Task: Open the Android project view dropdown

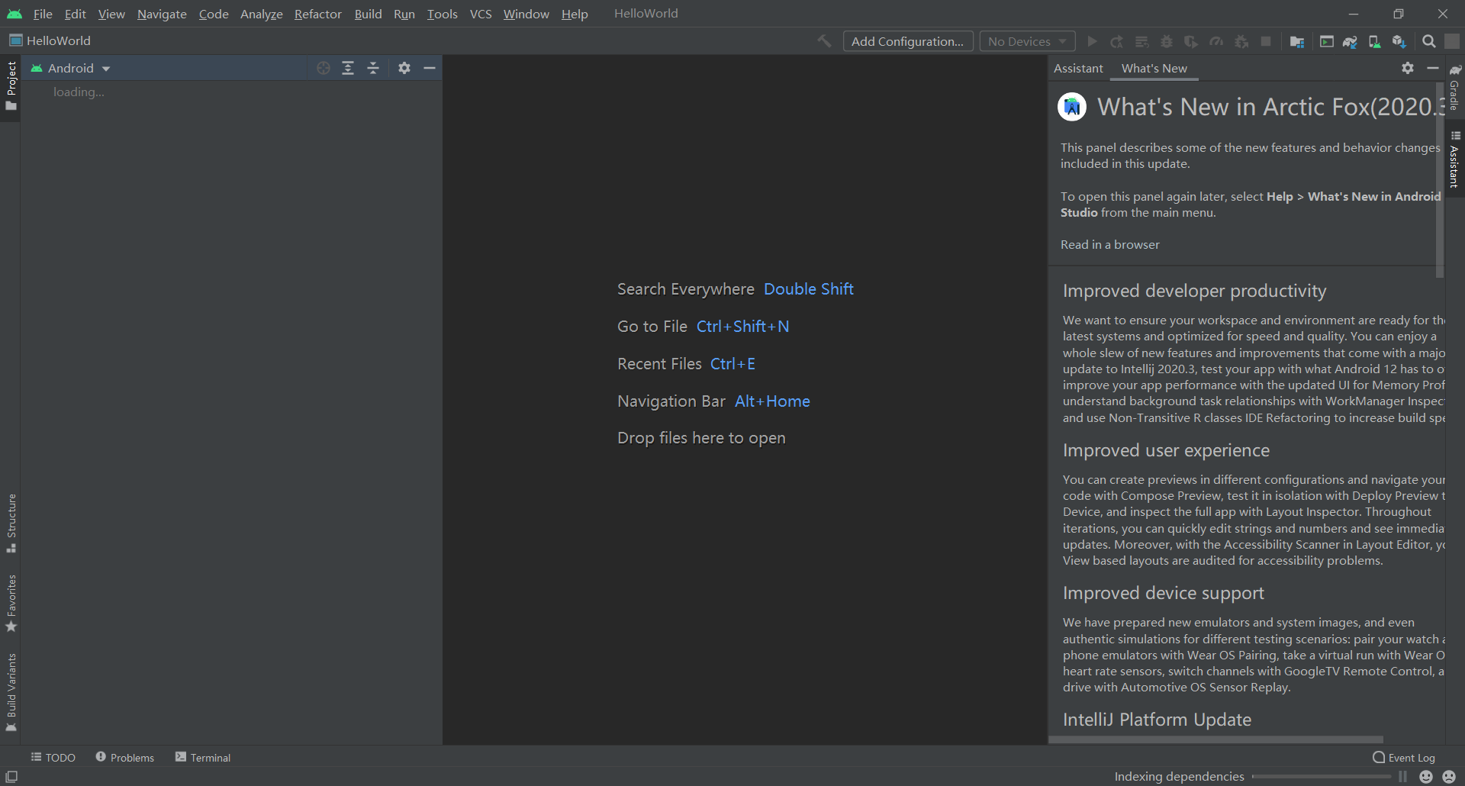Action: click(71, 68)
